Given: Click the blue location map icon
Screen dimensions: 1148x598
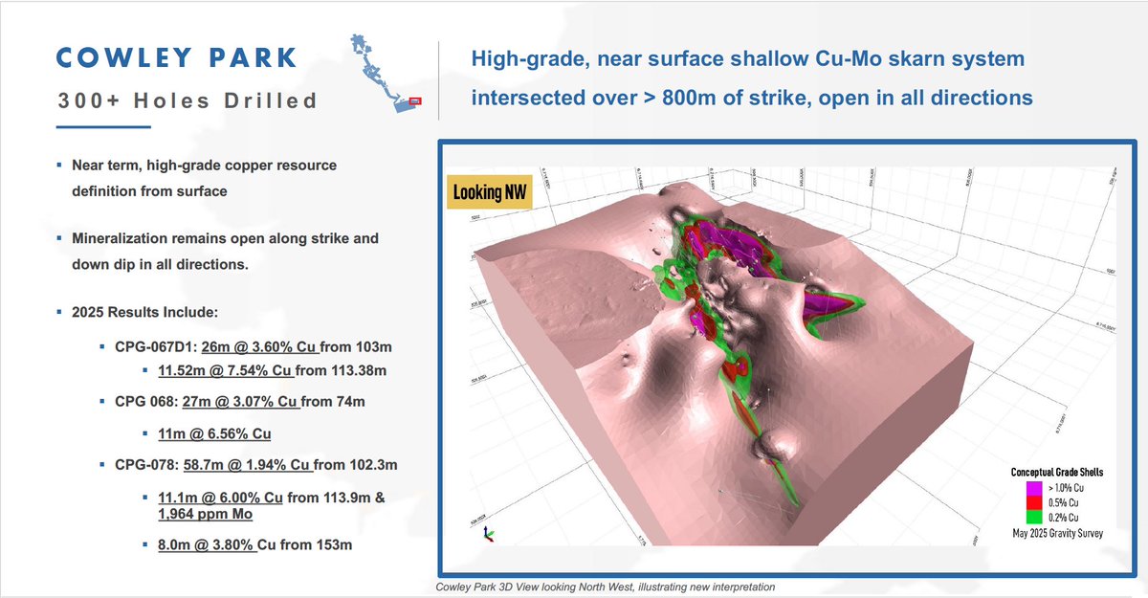Looking at the screenshot, I should pyautogui.click(x=386, y=76).
